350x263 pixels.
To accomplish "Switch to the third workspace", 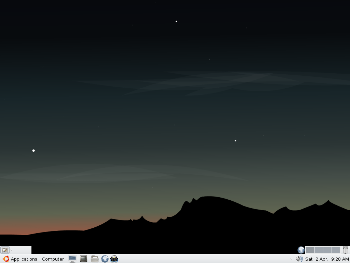I will pyautogui.click(x=327, y=250).
